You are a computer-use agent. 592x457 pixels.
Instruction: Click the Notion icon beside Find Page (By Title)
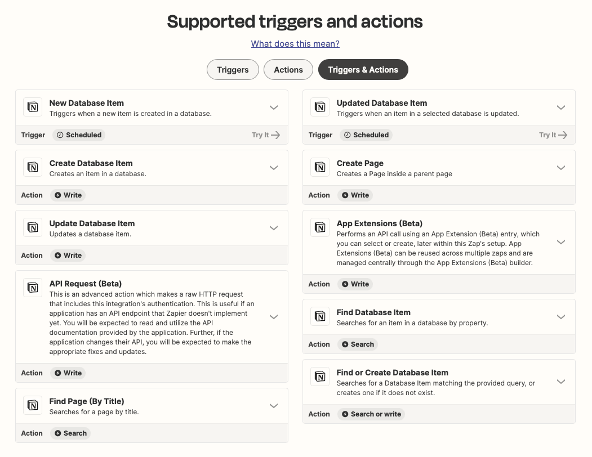coord(33,406)
